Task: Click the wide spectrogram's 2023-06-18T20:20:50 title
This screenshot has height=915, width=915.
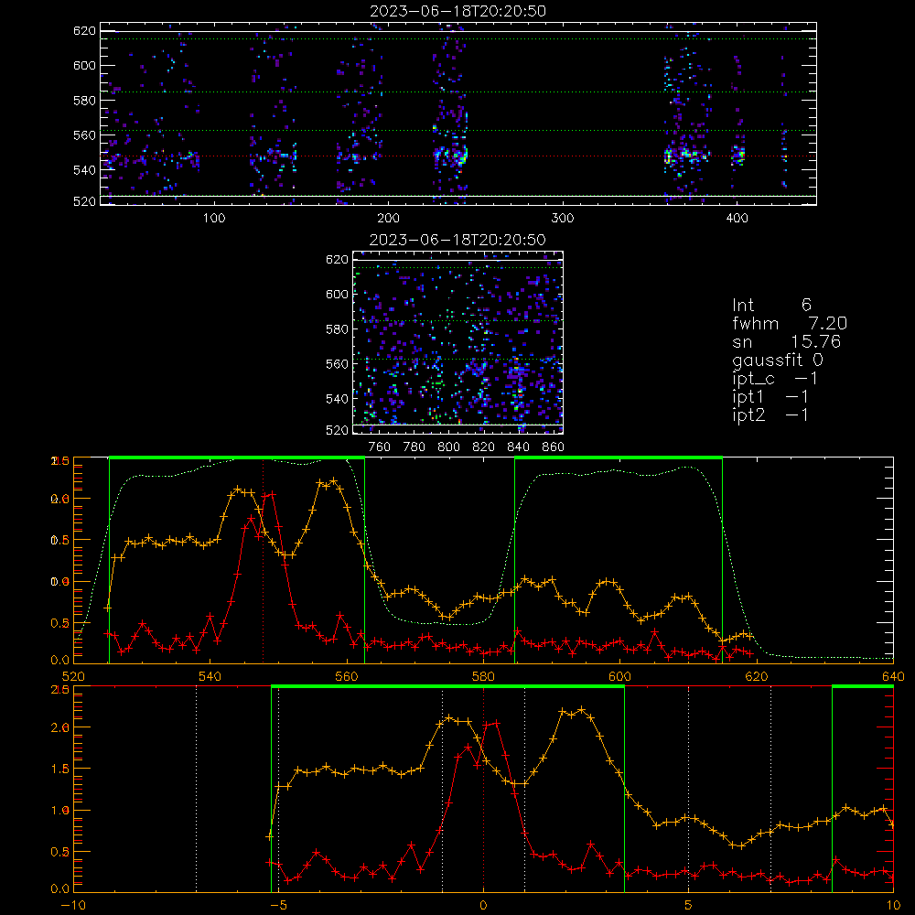Action: pos(457,11)
